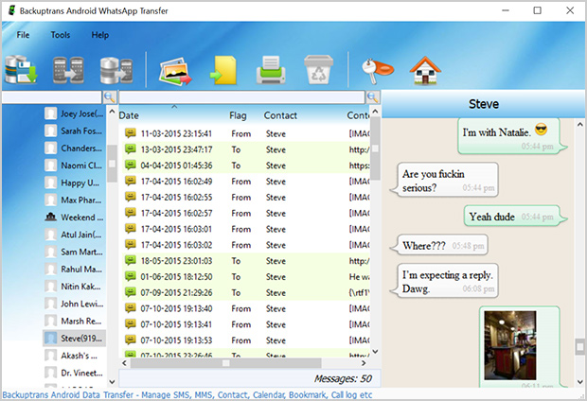This screenshot has height=401, width=587.
Task: Select message row 07-09-2015 21:29:26
Action: click(x=246, y=292)
